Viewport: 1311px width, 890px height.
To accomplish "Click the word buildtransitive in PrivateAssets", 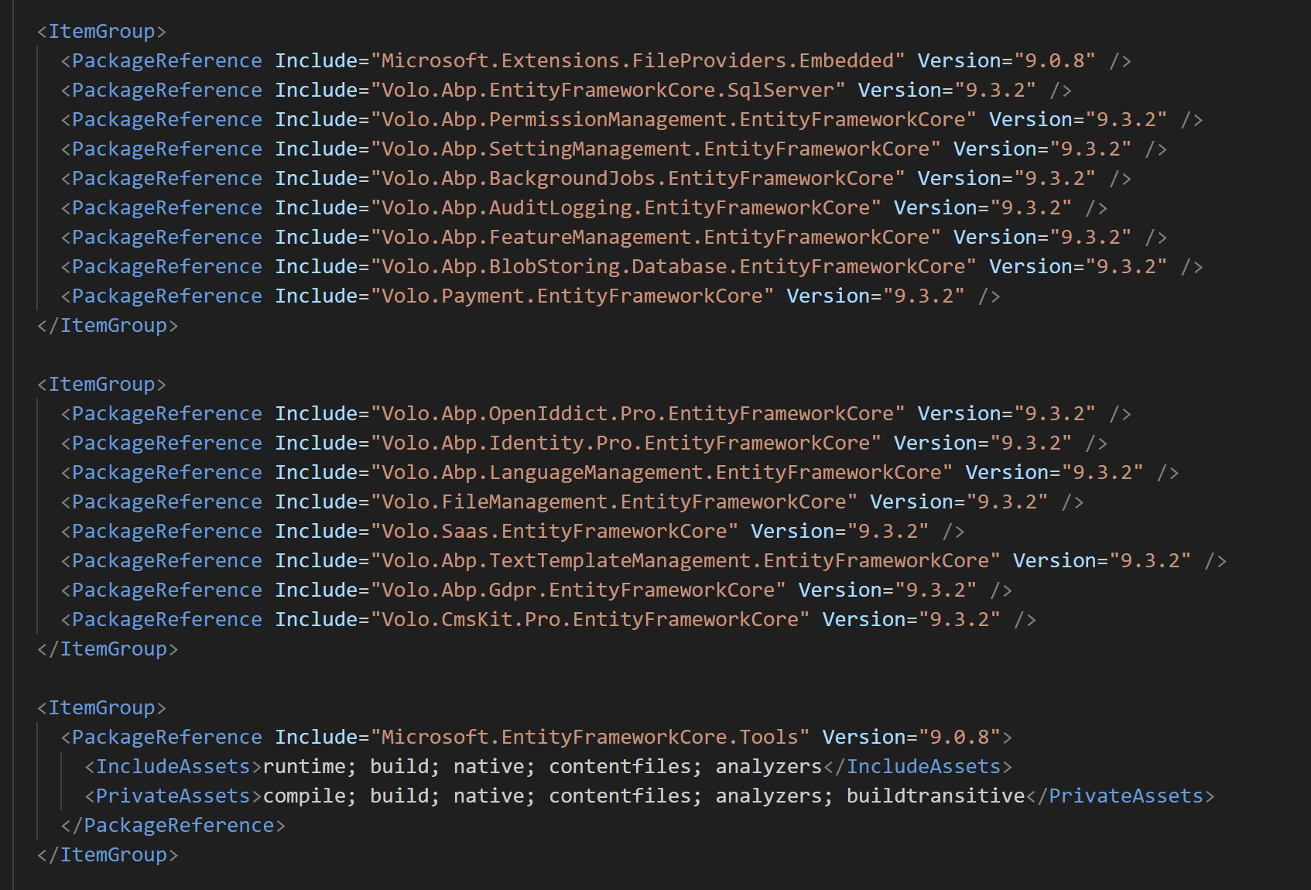I will [x=935, y=796].
